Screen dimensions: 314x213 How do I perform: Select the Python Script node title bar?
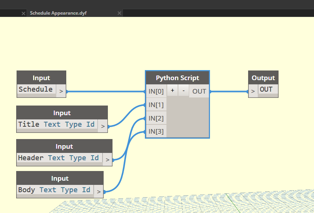point(177,78)
